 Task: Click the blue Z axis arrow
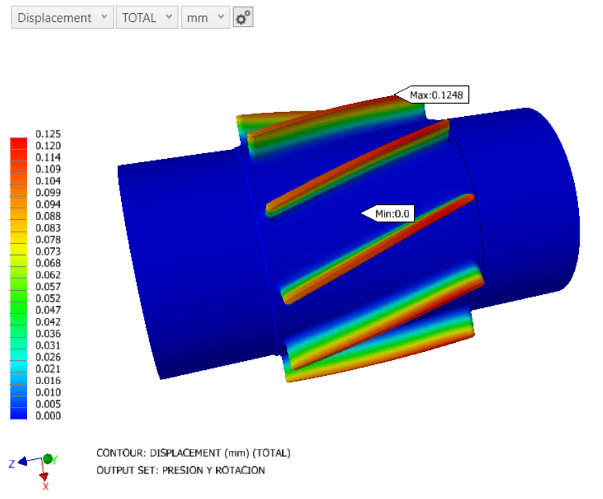24,461
